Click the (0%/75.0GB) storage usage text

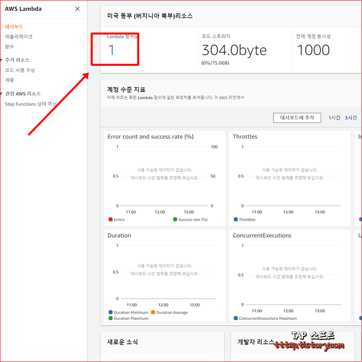(x=215, y=63)
